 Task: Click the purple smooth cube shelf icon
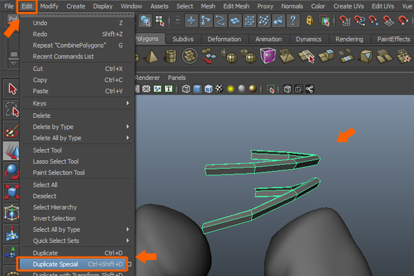point(268,56)
